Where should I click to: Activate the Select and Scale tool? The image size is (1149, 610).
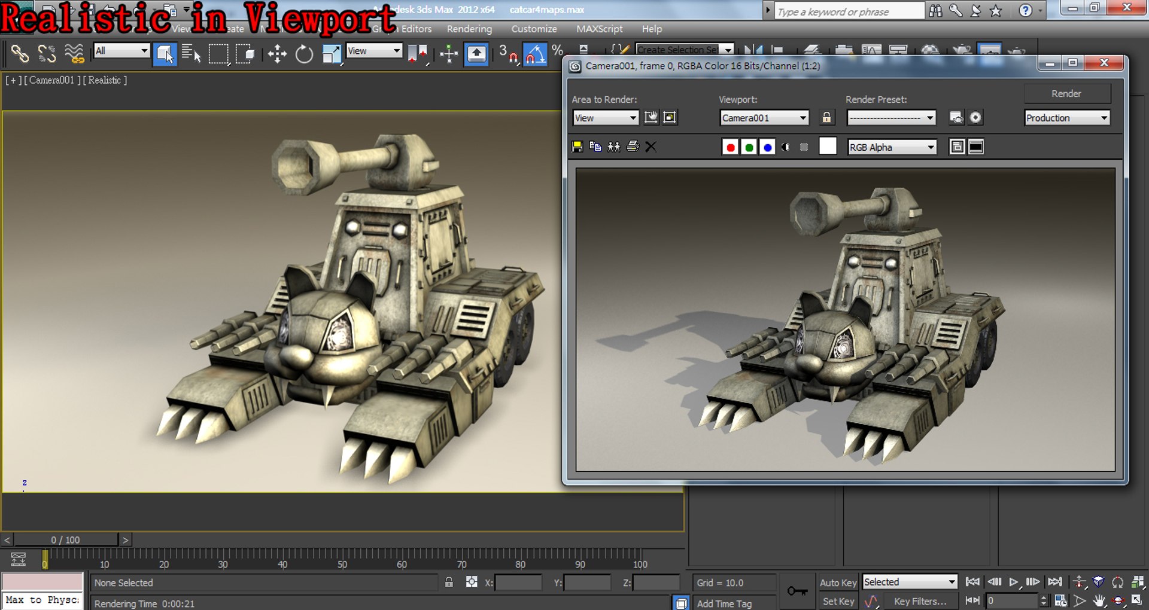pos(331,54)
